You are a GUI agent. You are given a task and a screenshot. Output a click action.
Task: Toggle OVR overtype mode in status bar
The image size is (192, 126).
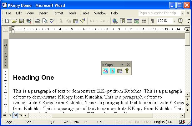point(147,122)
